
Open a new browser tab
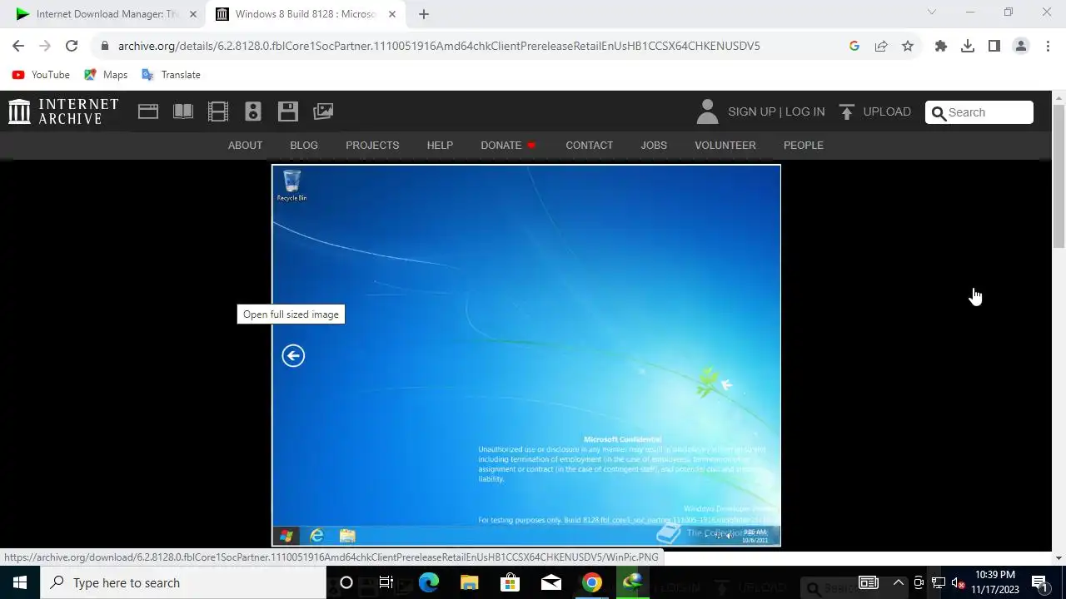pyautogui.click(x=424, y=14)
